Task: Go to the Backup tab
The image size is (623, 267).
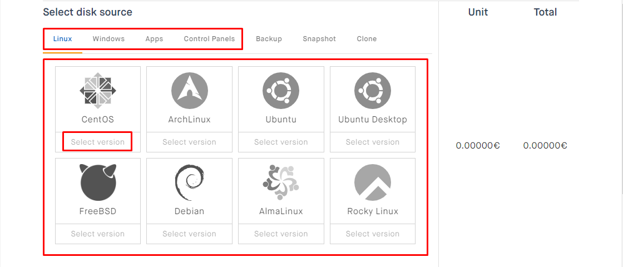Action: click(x=269, y=39)
